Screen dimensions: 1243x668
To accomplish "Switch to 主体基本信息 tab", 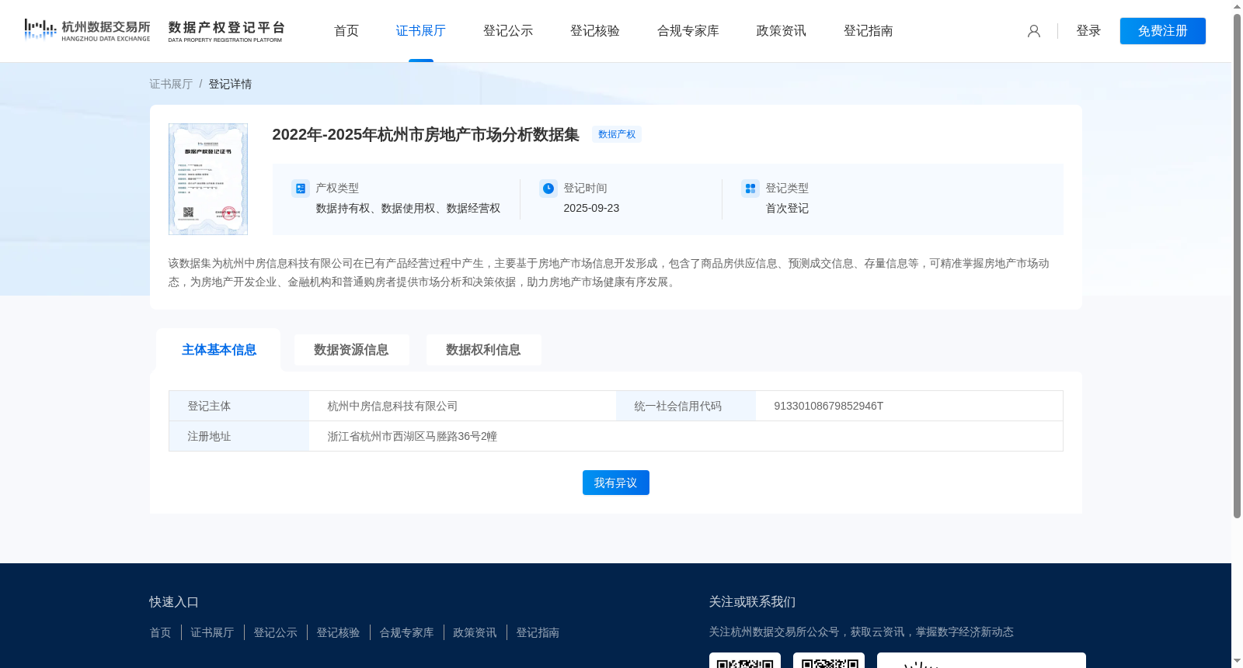I will (x=219, y=350).
